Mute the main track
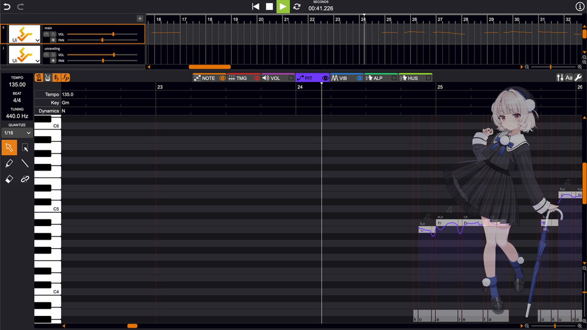587x330 pixels. 46,34
